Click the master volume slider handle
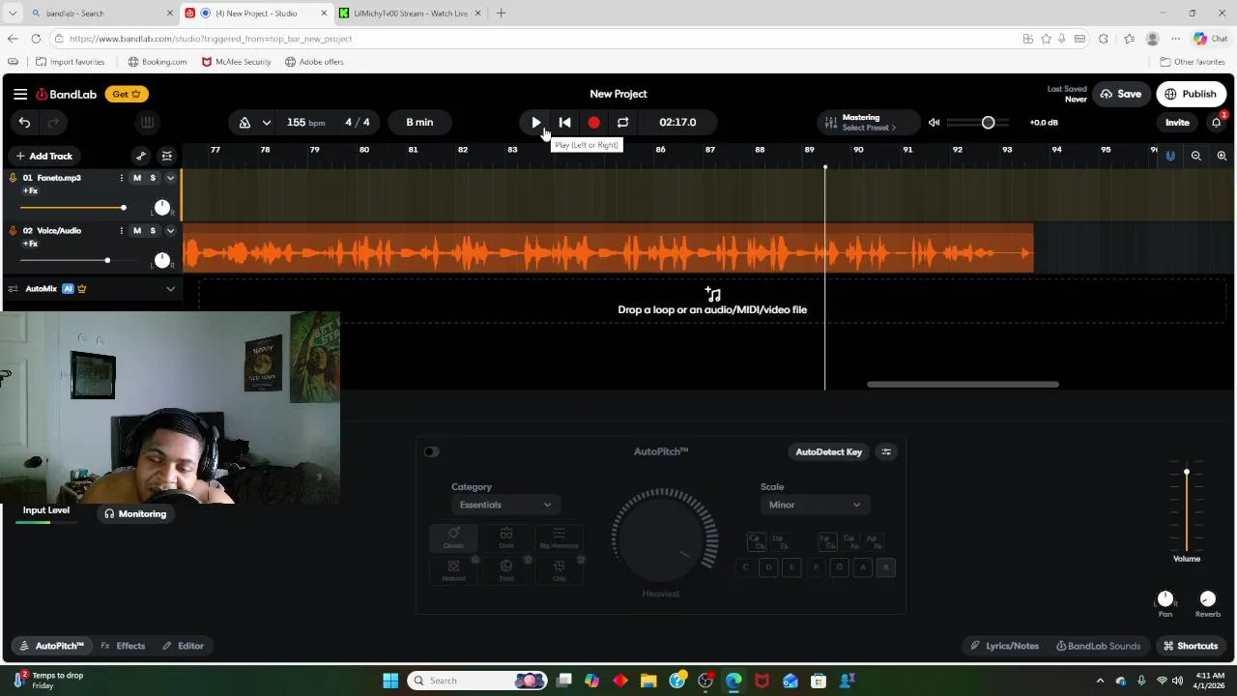Image resolution: width=1237 pixels, height=696 pixels. 988,123
